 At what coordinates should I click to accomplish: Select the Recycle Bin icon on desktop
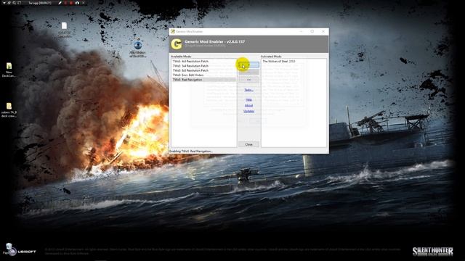point(9,246)
